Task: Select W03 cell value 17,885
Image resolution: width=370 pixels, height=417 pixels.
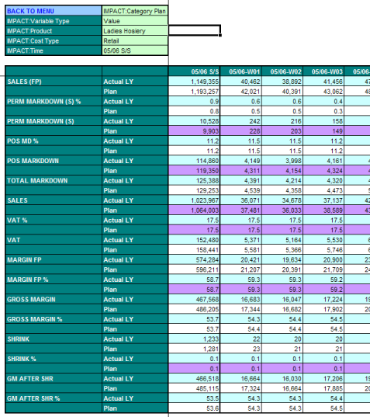Action: pos(323,388)
